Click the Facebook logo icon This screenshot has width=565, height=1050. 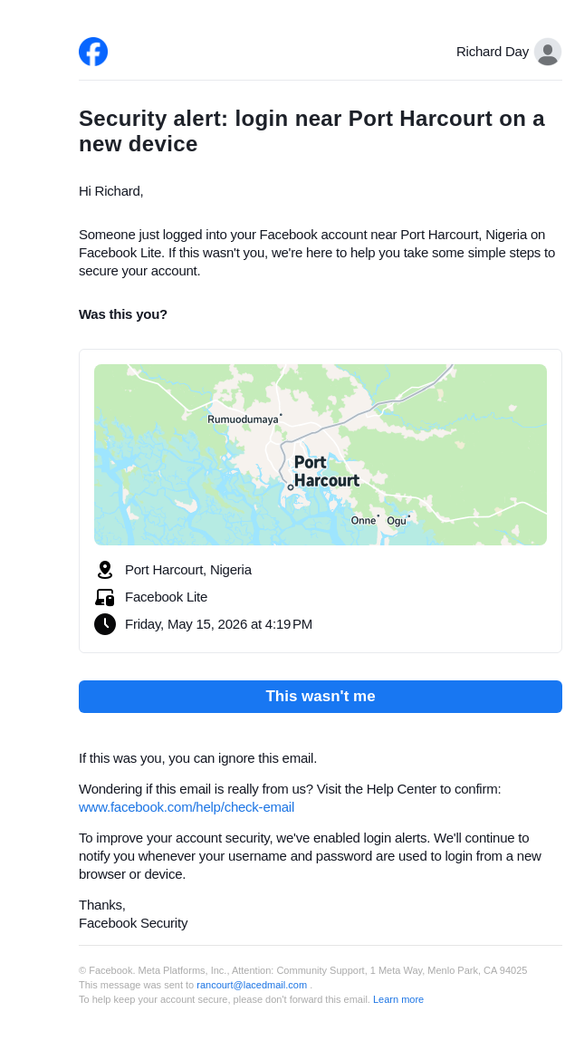point(93,52)
